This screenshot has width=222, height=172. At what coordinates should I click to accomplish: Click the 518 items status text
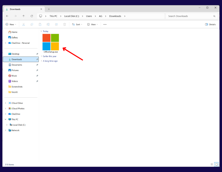click(9, 165)
